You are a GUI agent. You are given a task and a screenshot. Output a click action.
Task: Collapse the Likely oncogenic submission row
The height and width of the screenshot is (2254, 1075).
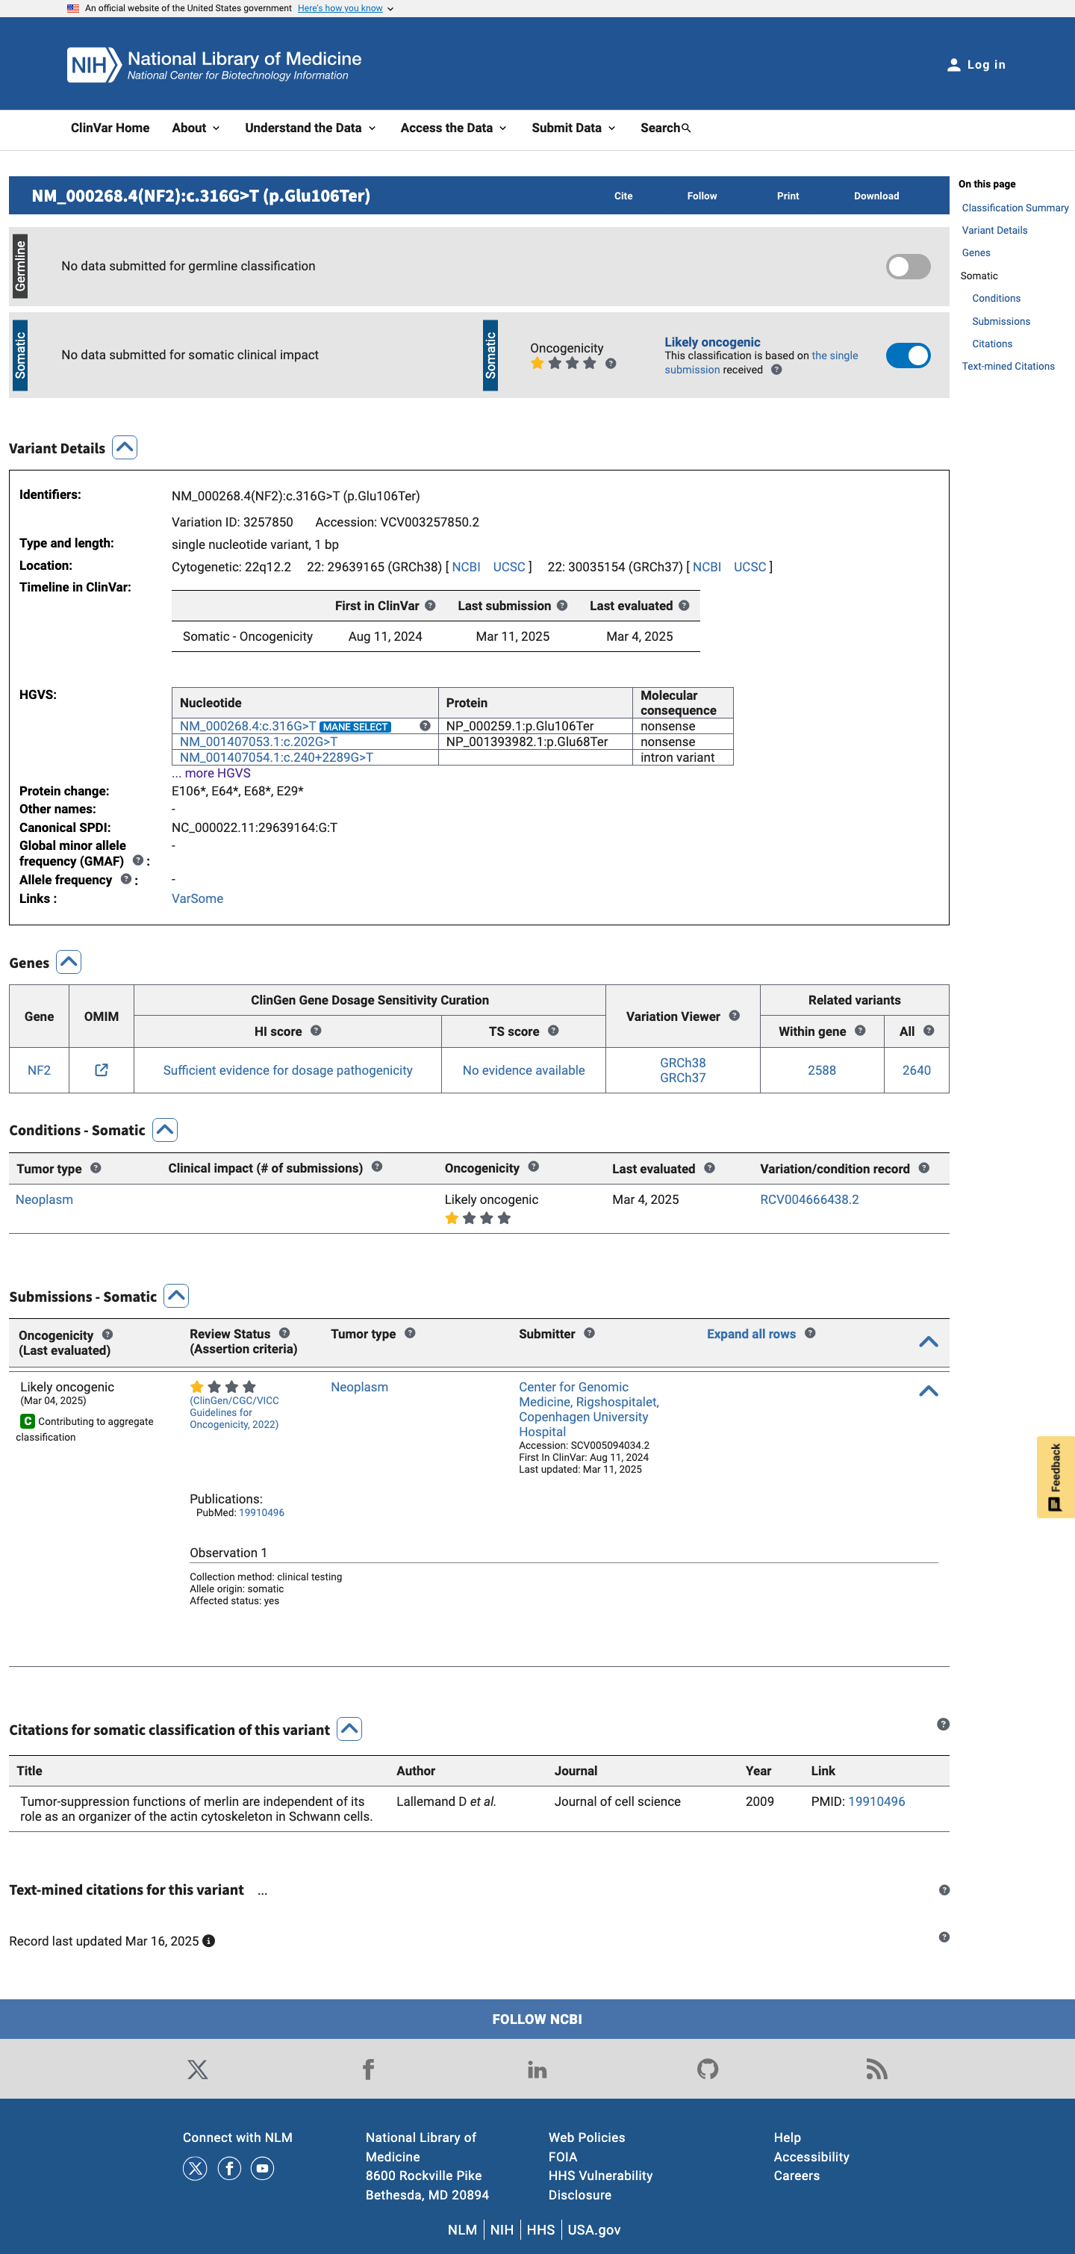928,1391
